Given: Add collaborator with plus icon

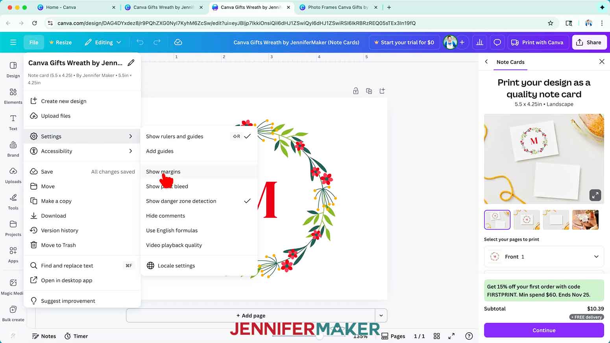Looking at the screenshot, I should click(x=462, y=42).
